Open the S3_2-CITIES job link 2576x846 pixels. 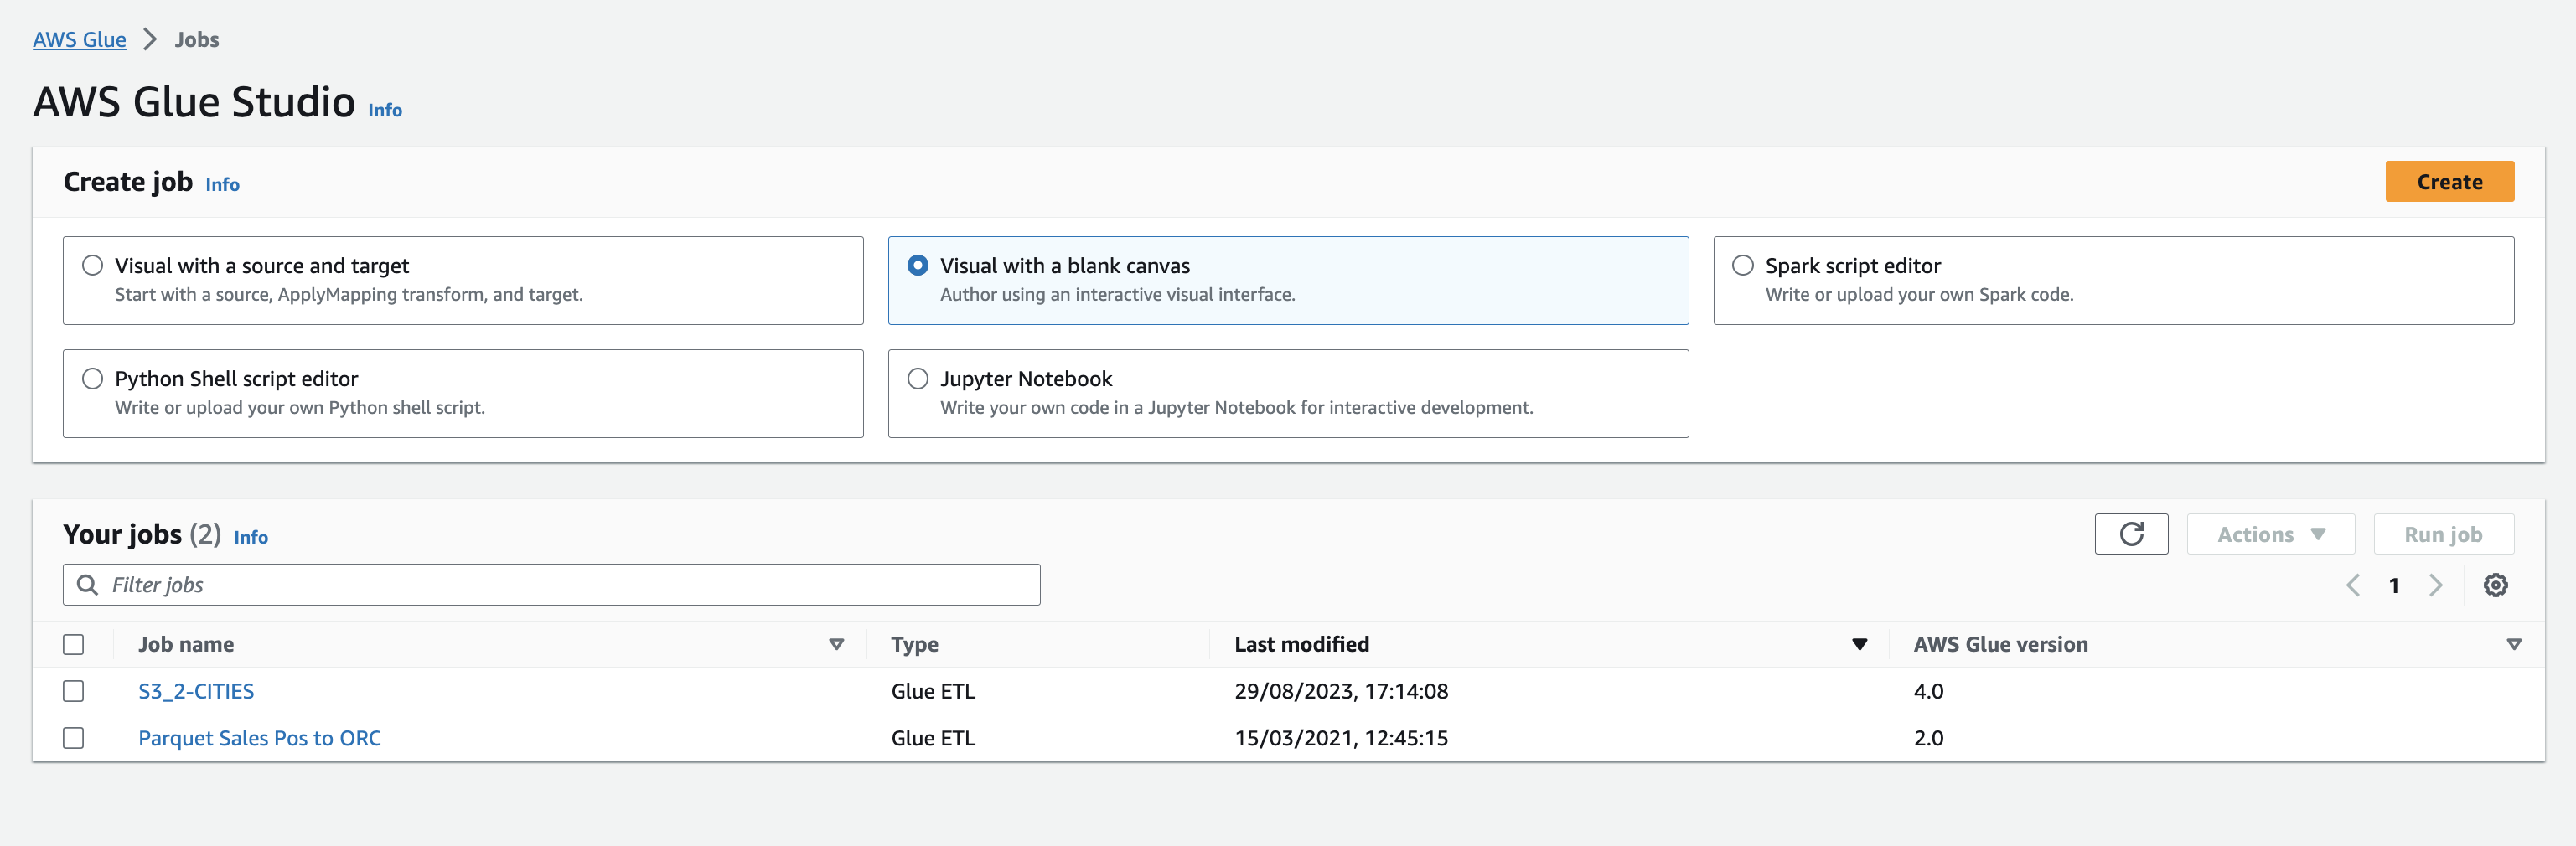196,691
